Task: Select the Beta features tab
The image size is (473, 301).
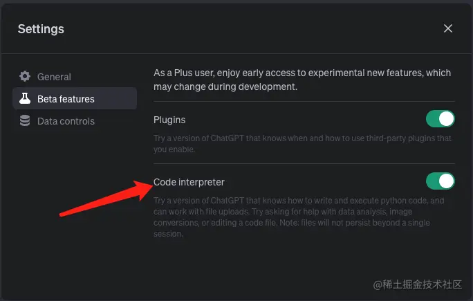Action: [x=75, y=98]
